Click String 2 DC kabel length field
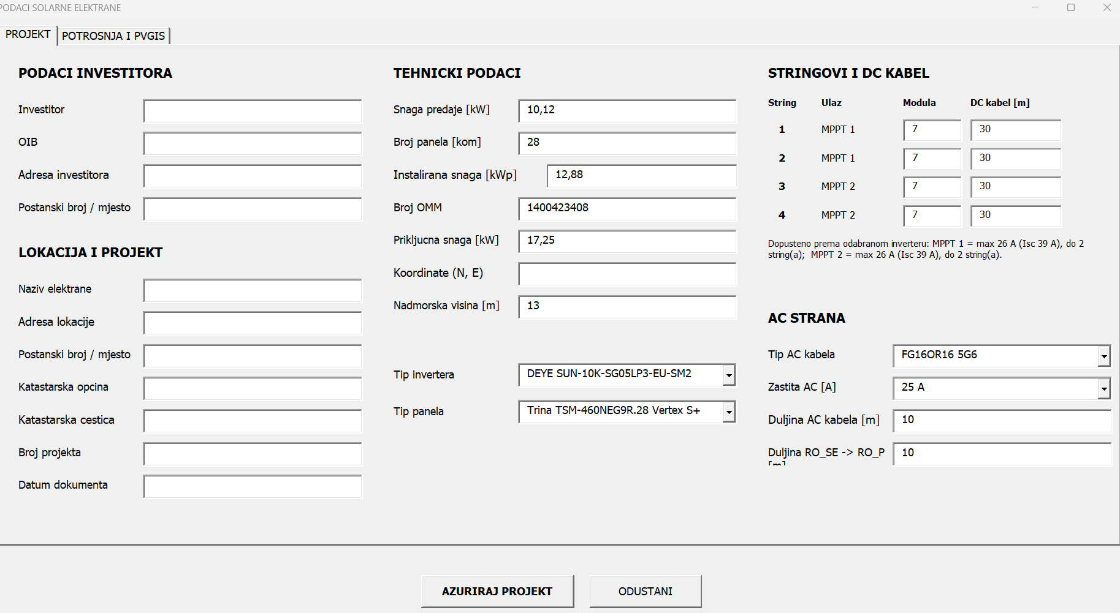The image size is (1120, 613). tap(1016, 159)
